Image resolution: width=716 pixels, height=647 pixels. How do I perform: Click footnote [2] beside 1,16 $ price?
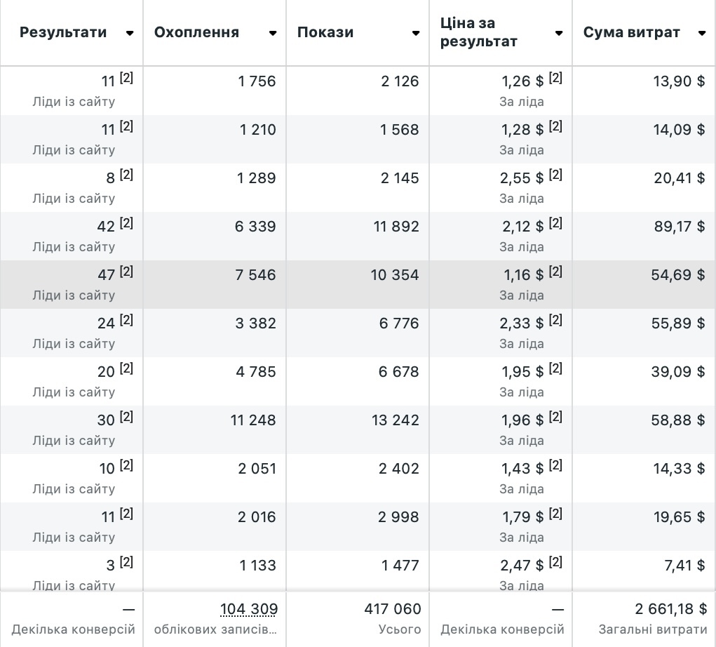point(555,272)
